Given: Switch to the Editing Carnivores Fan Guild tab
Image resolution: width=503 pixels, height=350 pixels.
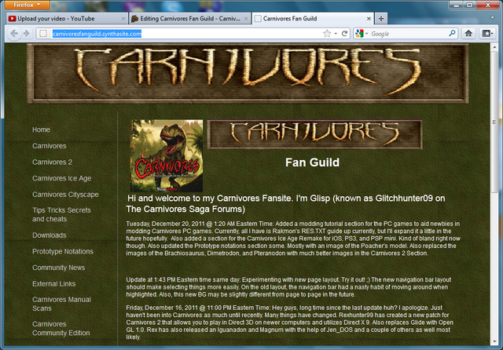Looking at the screenshot, I should pyautogui.click(x=190, y=19).
